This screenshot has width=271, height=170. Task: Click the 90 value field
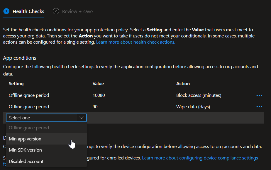(95, 107)
